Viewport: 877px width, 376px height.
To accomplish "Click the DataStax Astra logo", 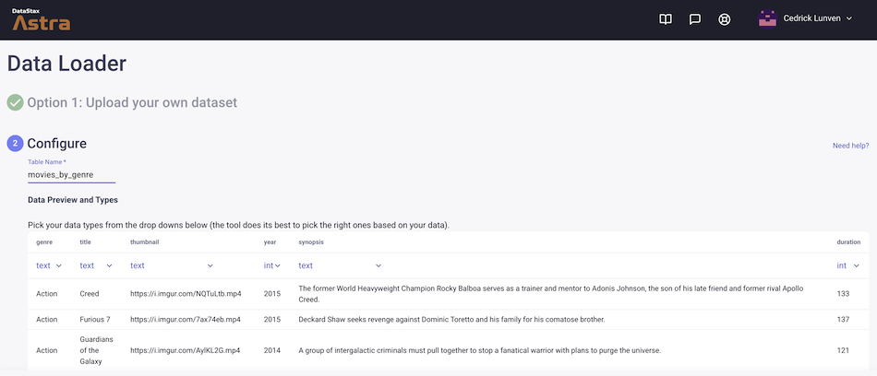I will 41,19.
